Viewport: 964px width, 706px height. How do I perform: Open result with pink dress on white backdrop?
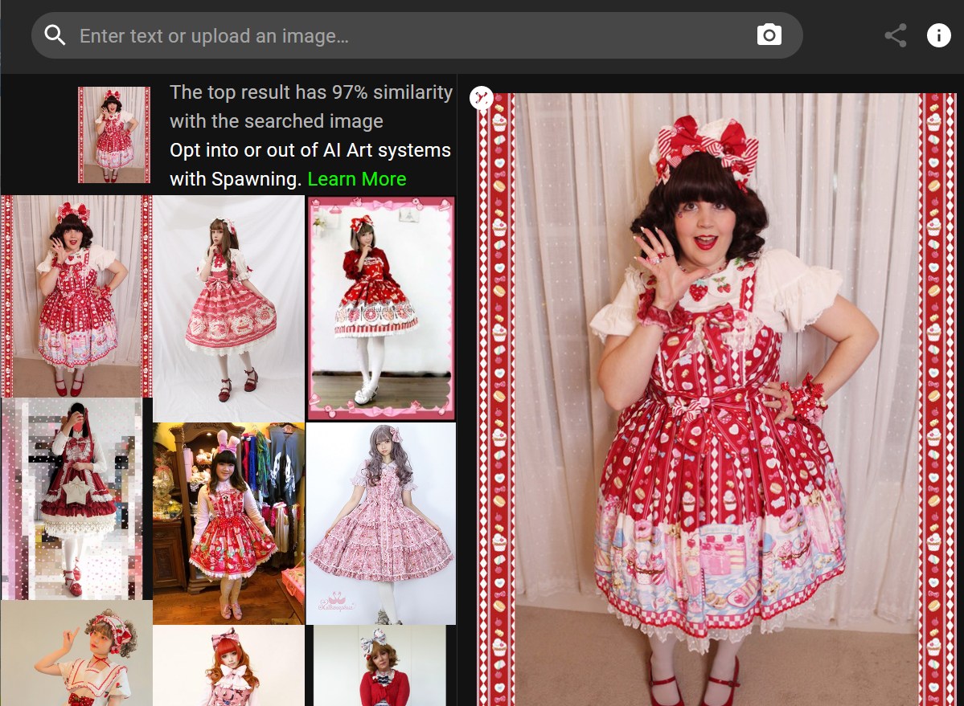tap(228, 308)
